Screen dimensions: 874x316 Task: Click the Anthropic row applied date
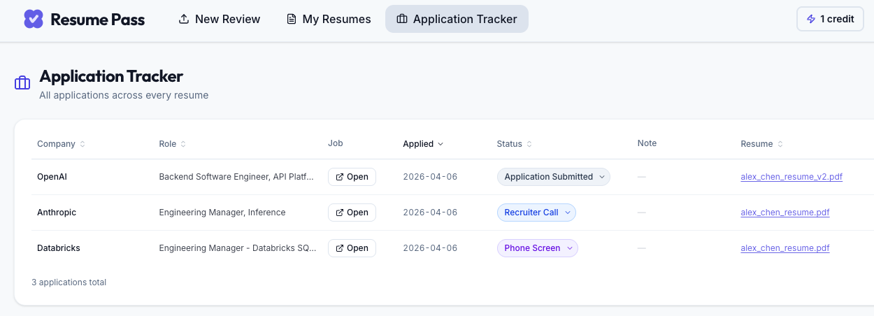coord(430,213)
